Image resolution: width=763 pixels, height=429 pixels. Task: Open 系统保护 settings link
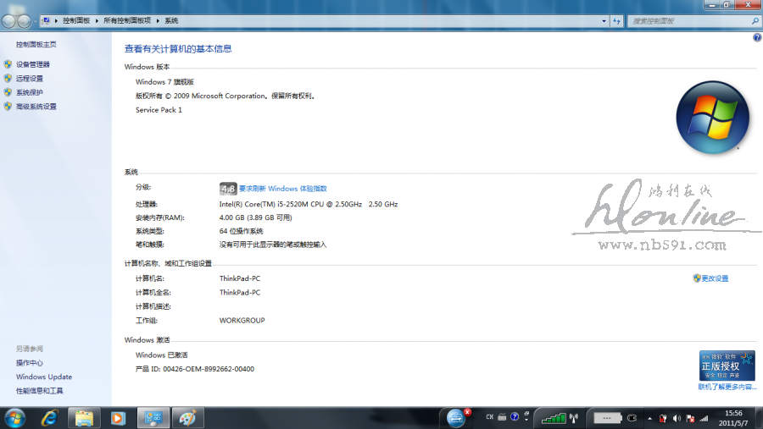tap(29, 92)
